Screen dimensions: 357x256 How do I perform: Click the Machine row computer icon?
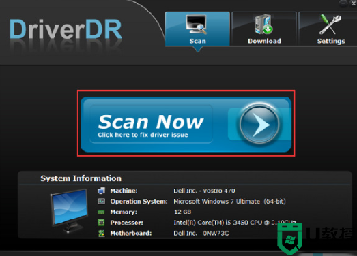[101, 191]
